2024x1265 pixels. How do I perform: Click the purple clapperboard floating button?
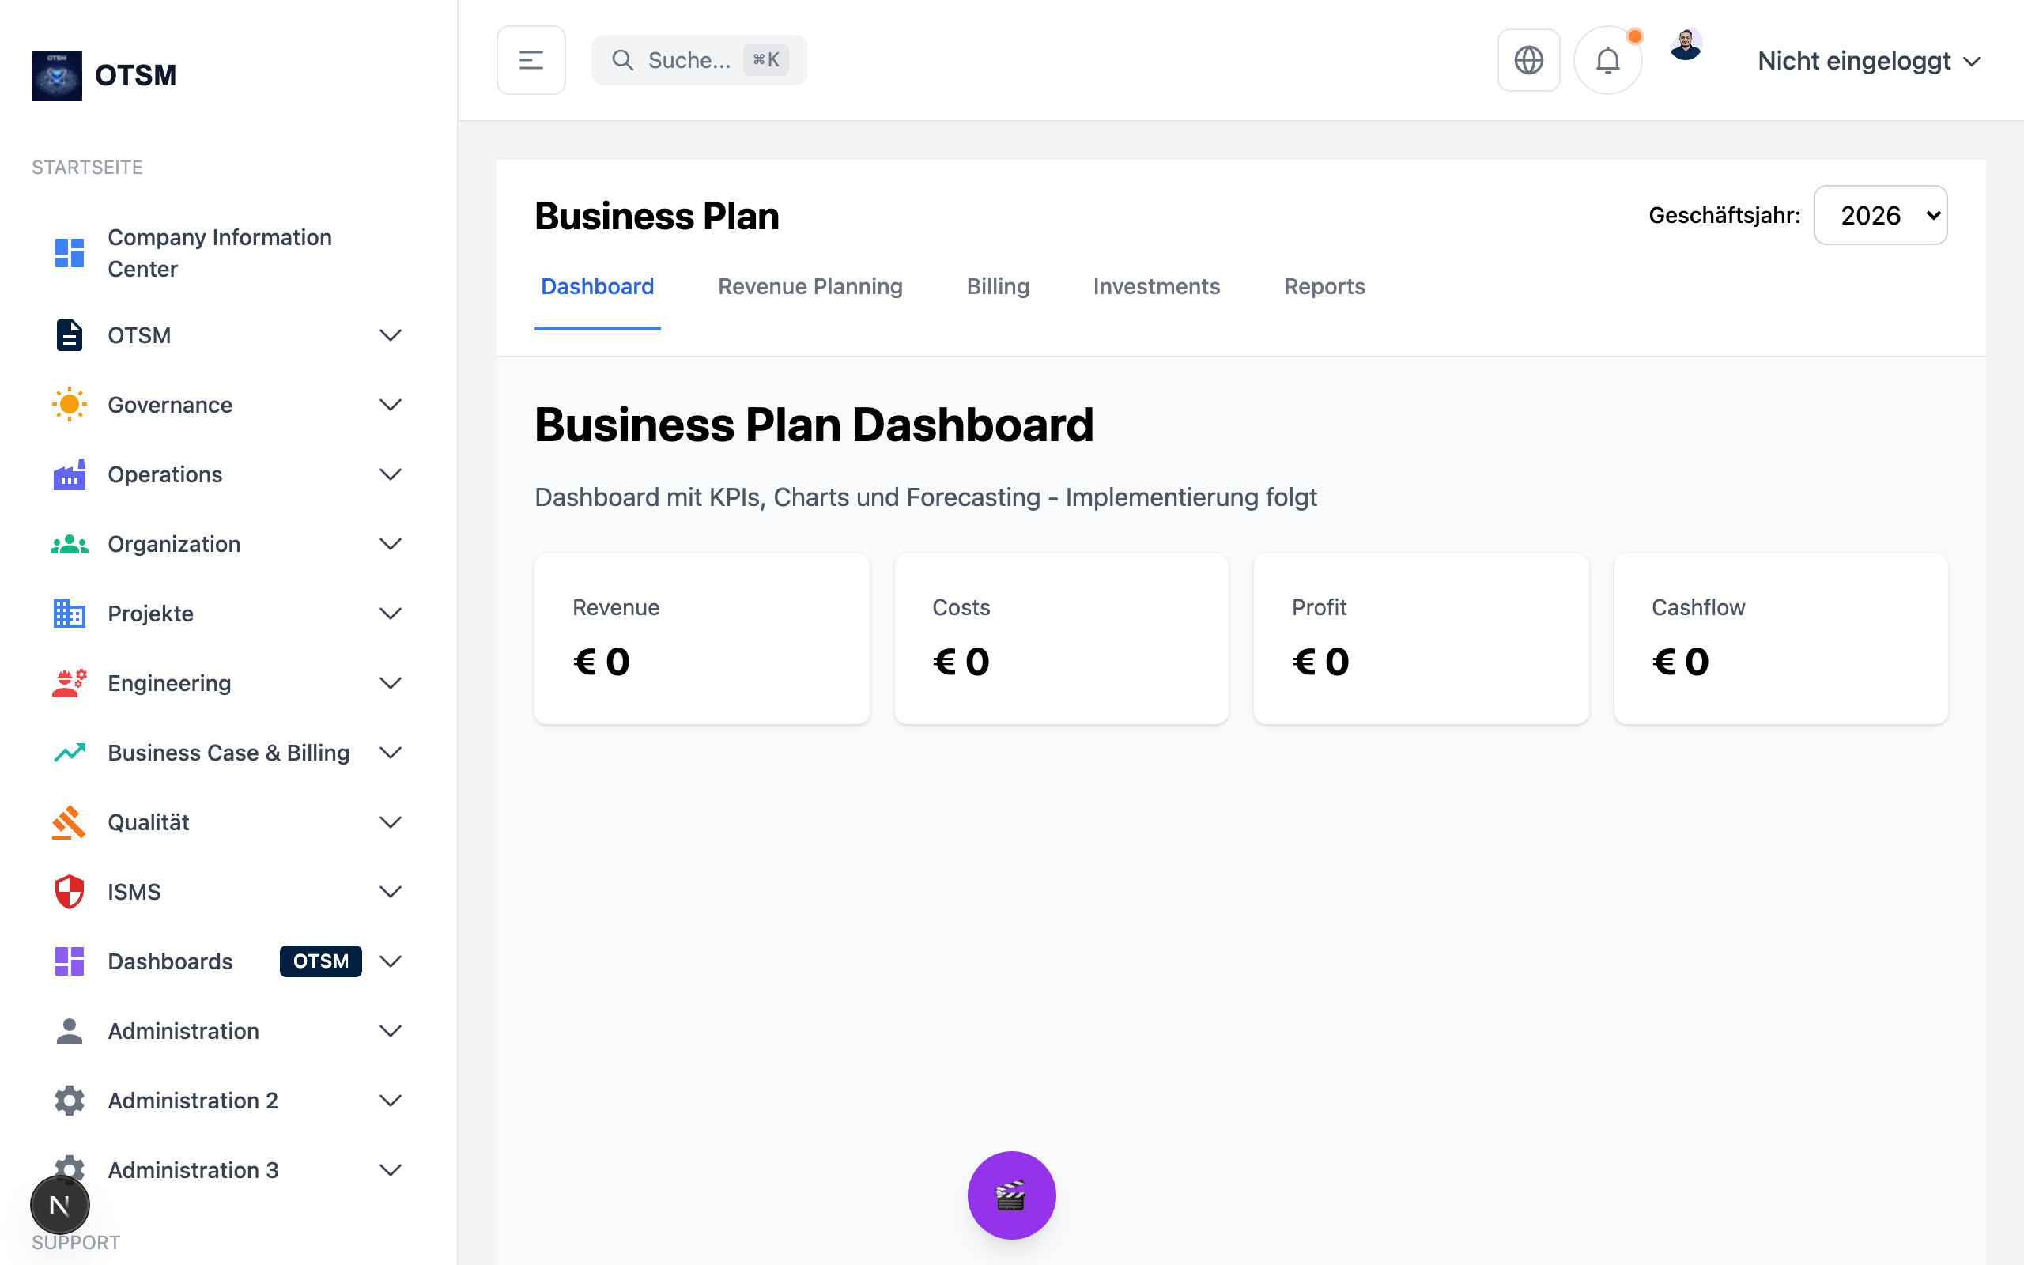point(1011,1195)
